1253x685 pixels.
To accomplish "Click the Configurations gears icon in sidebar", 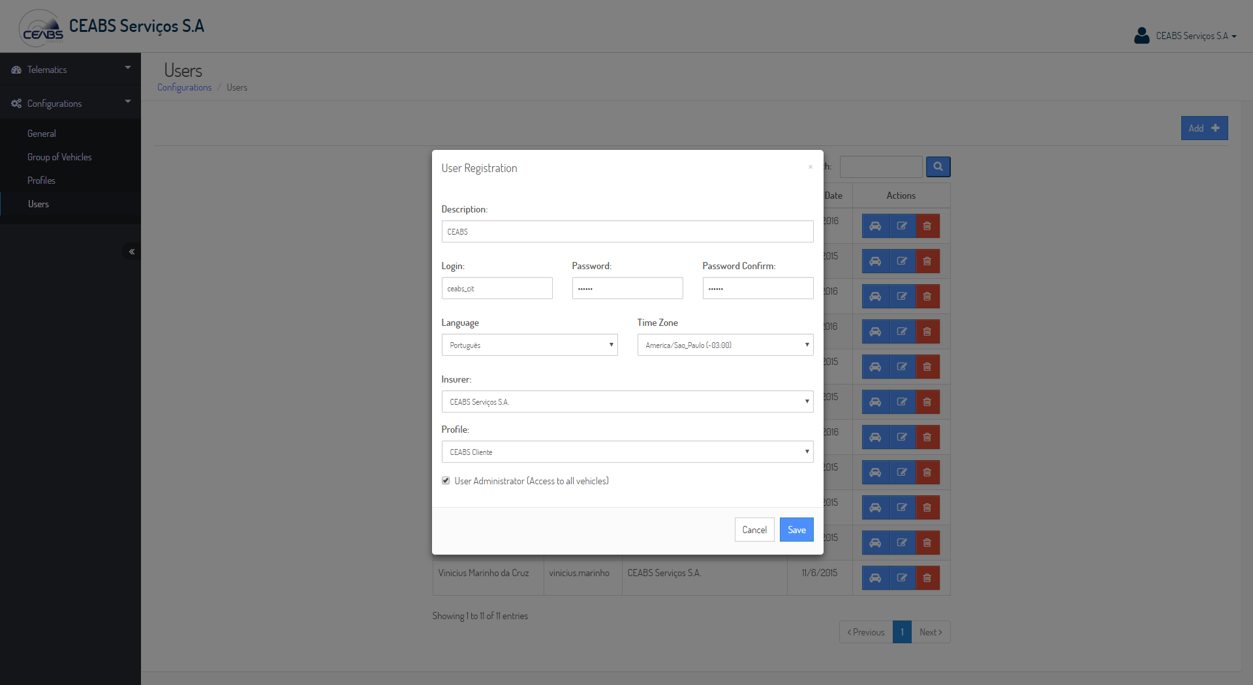I will [x=16, y=104].
